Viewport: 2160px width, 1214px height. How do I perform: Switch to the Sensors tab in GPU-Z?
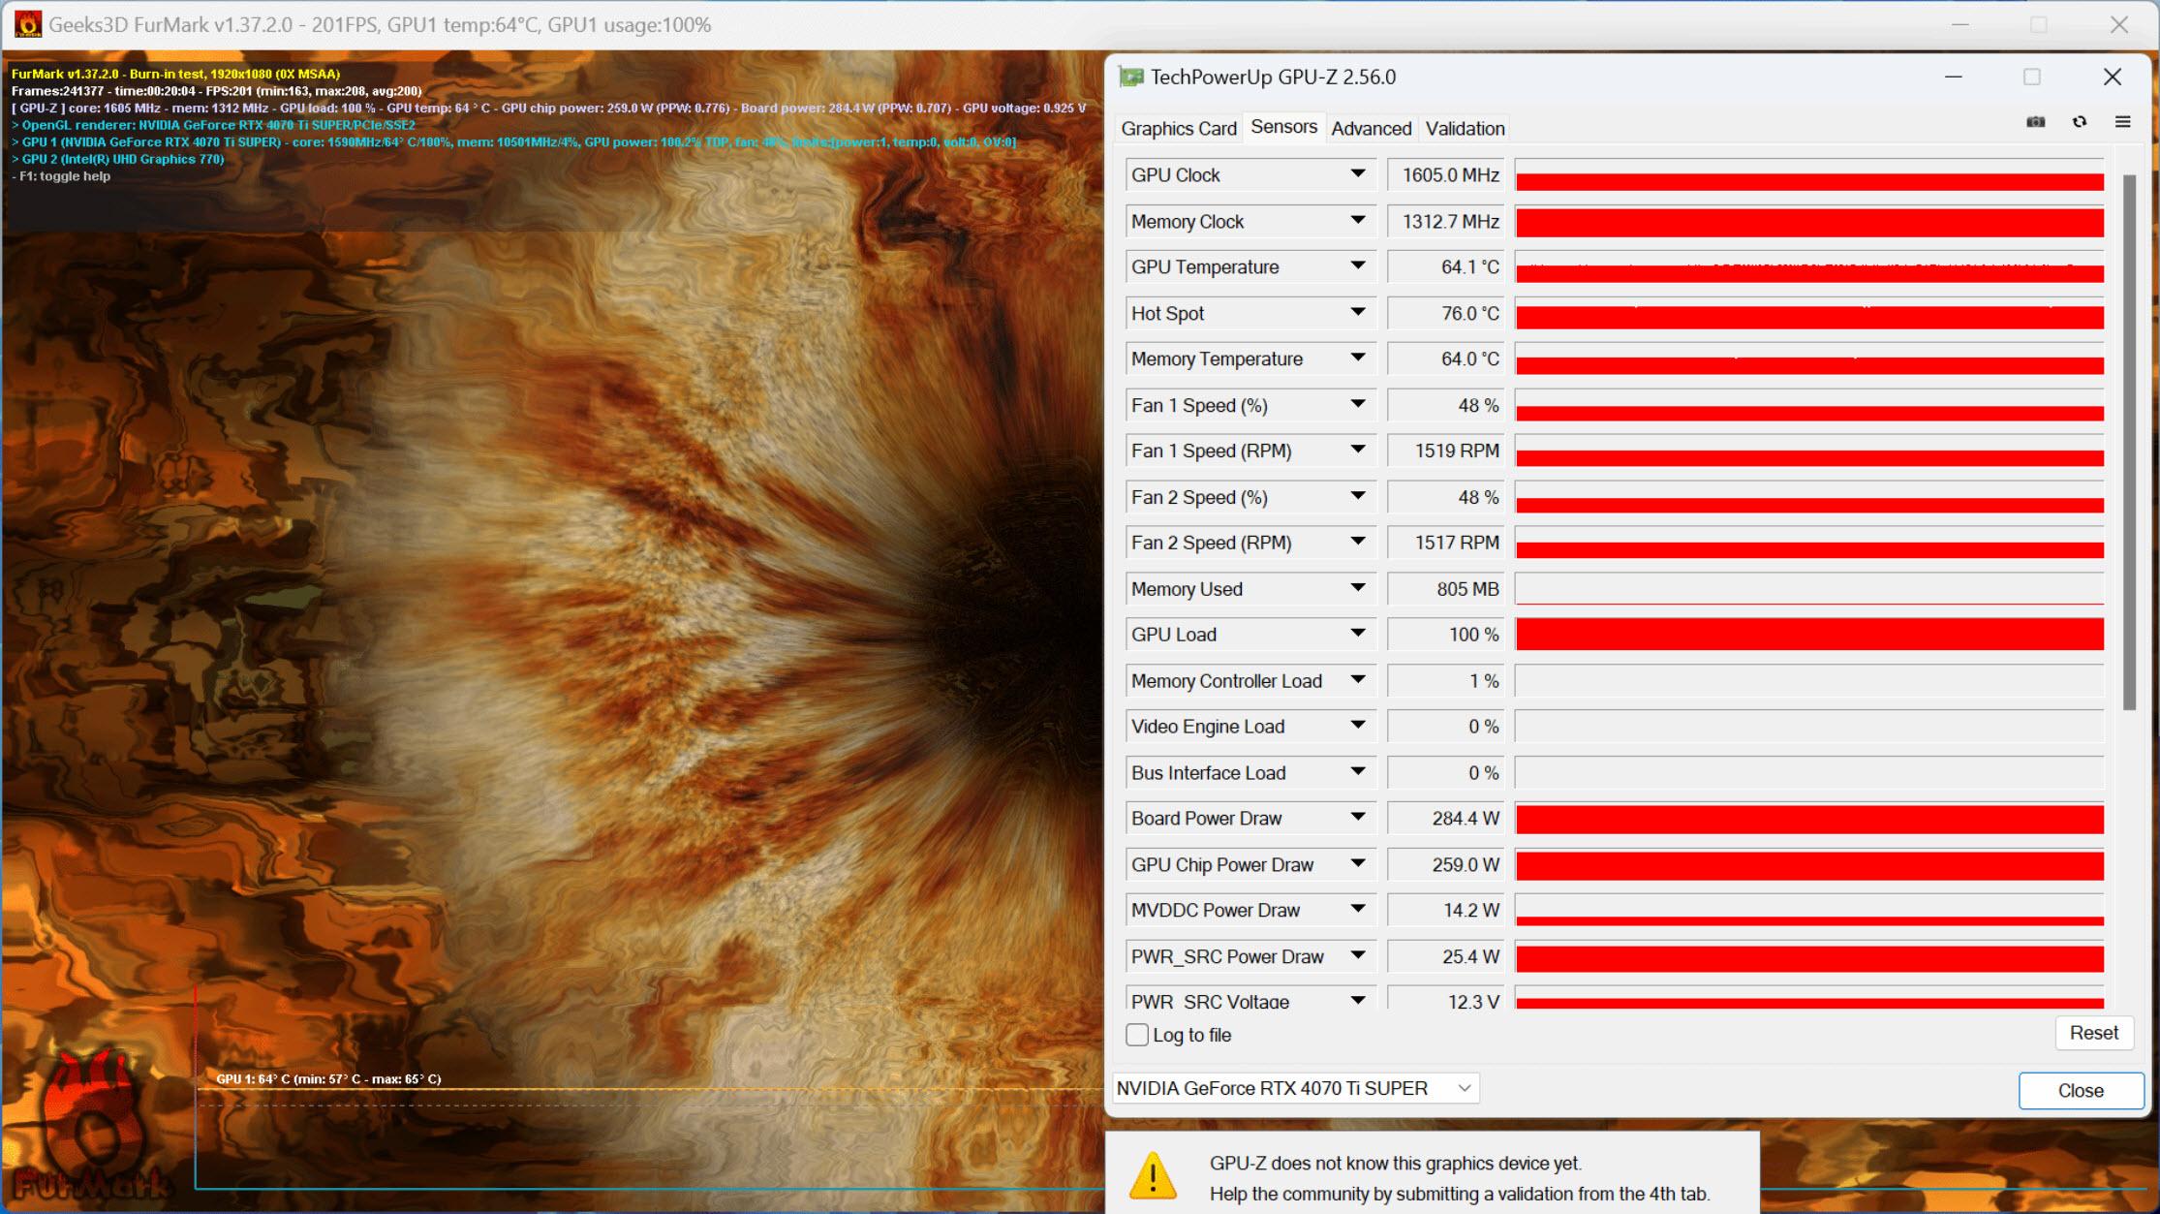click(1281, 128)
